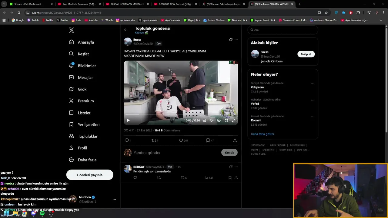
Task: Open Twitch bookmark
Action: pos(33,20)
